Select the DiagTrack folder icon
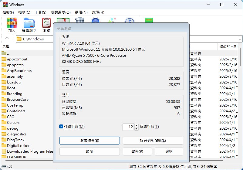 pos(4,140)
